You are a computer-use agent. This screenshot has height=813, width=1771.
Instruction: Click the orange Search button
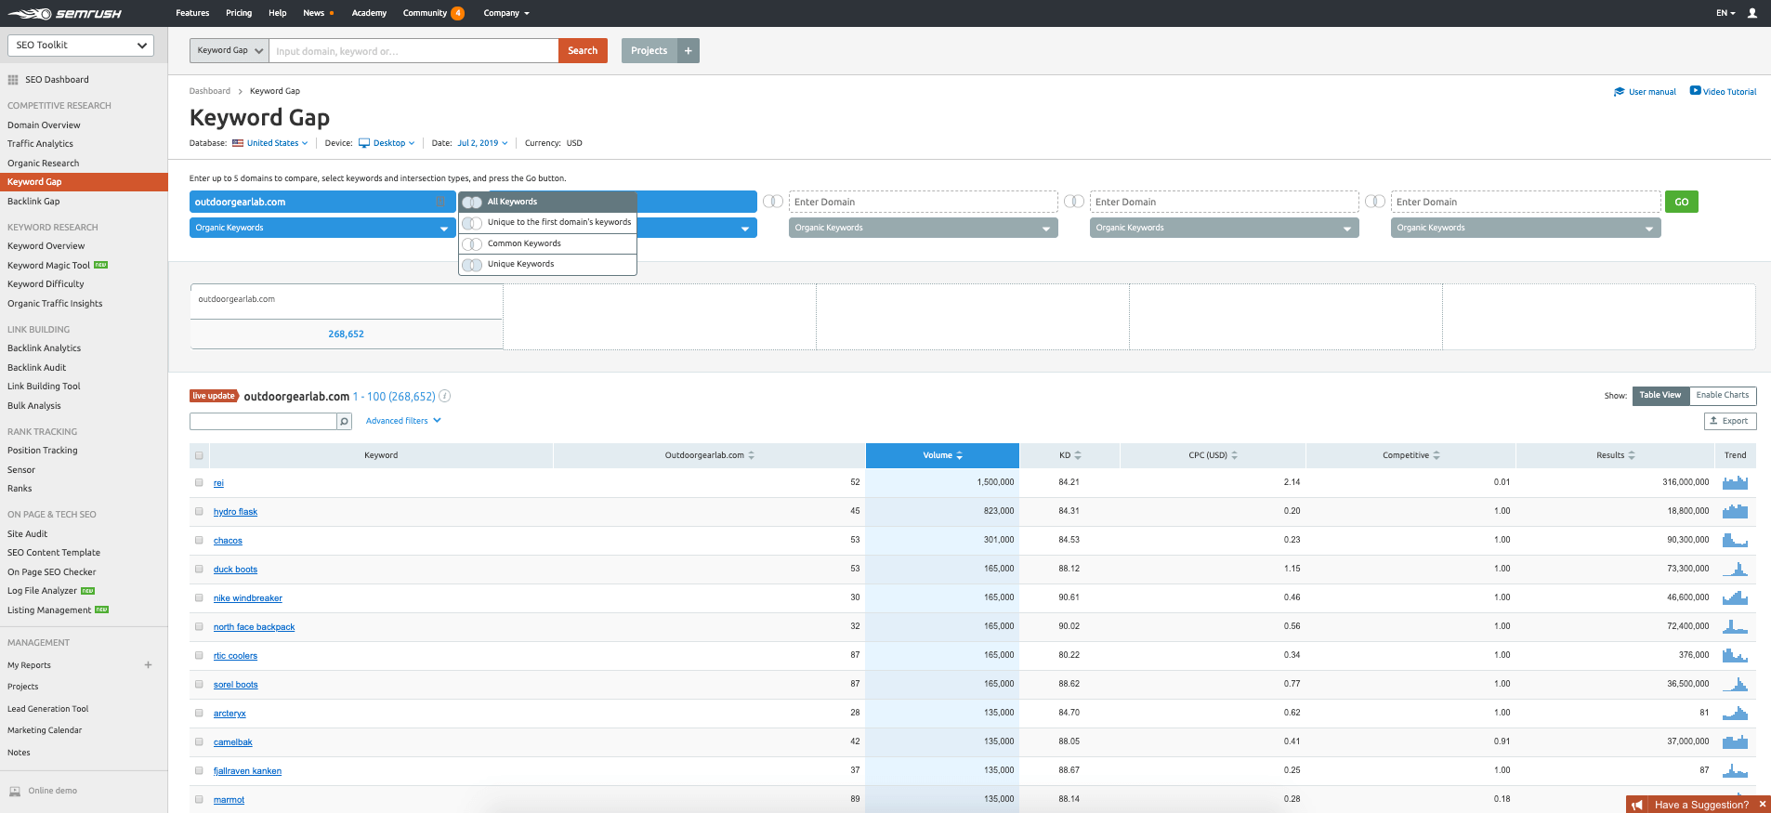[x=583, y=51]
